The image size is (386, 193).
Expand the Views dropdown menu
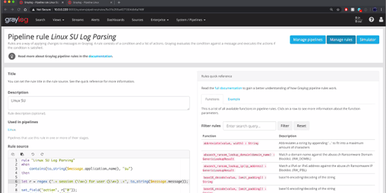point(58,20)
